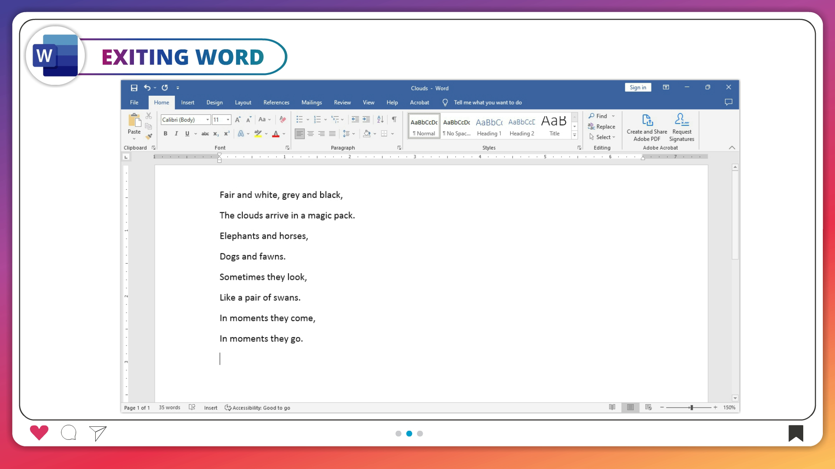Click the Sign in button
The height and width of the screenshot is (469, 835).
pos(638,87)
